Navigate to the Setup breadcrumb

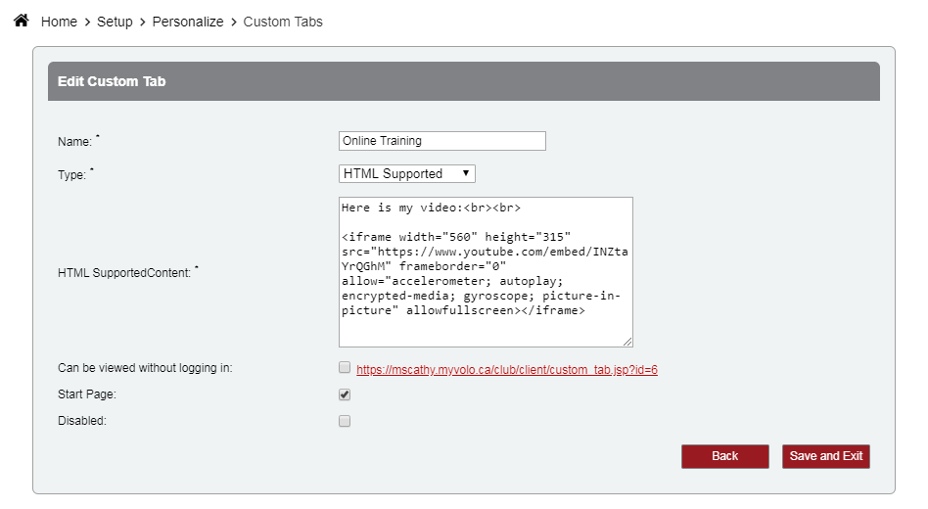pos(115,22)
